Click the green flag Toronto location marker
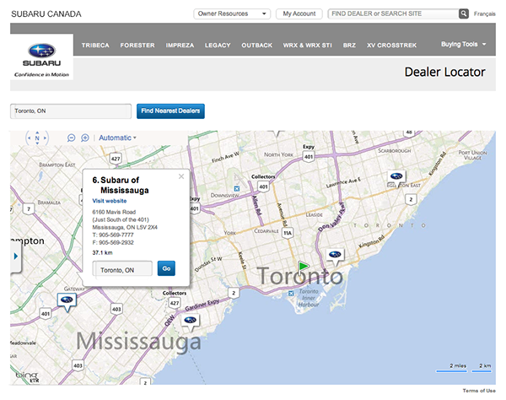The width and height of the screenshot is (506, 400). pos(303,267)
